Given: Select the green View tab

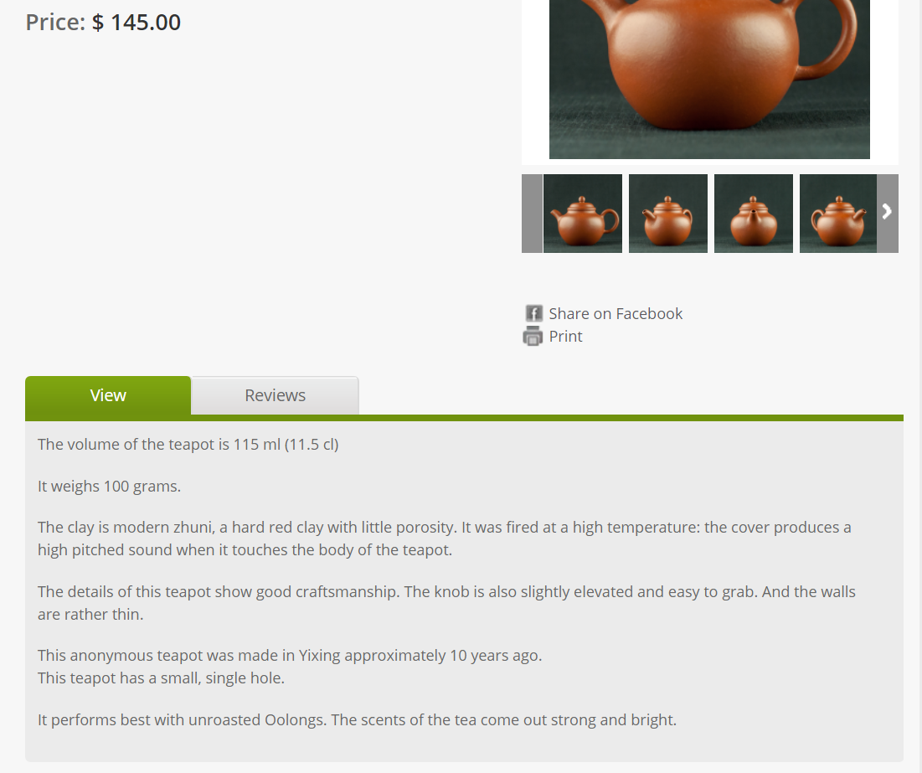Looking at the screenshot, I should coord(108,395).
